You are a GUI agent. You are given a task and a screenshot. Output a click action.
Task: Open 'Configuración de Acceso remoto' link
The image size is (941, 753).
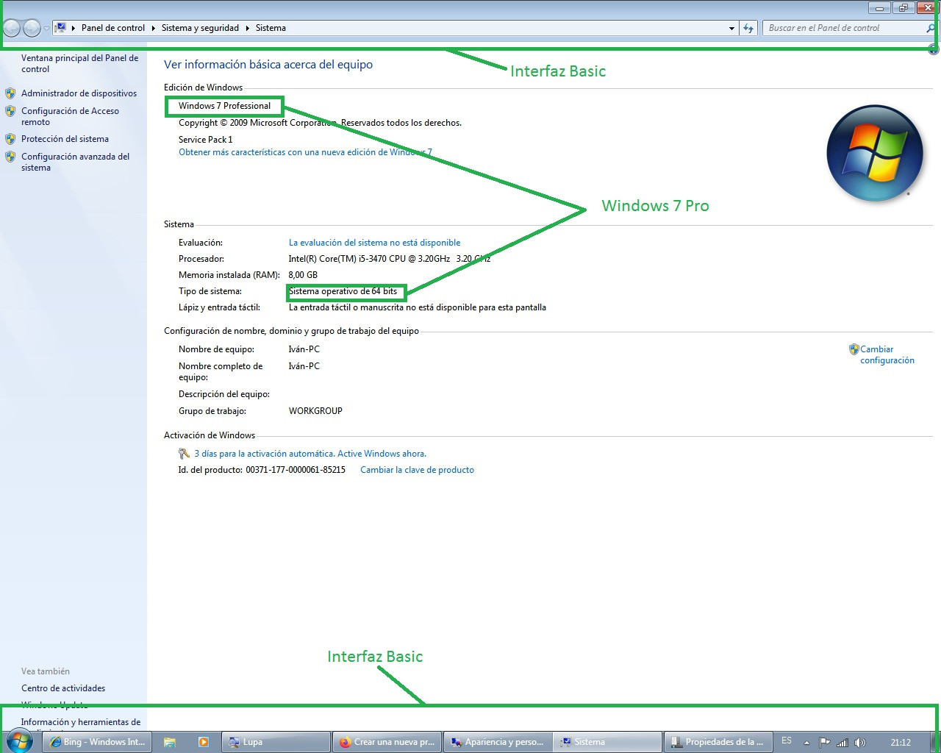pyautogui.click(x=70, y=116)
